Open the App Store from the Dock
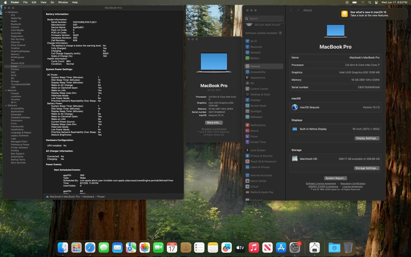This screenshot has width=411, height=257. [x=281, y=248]
